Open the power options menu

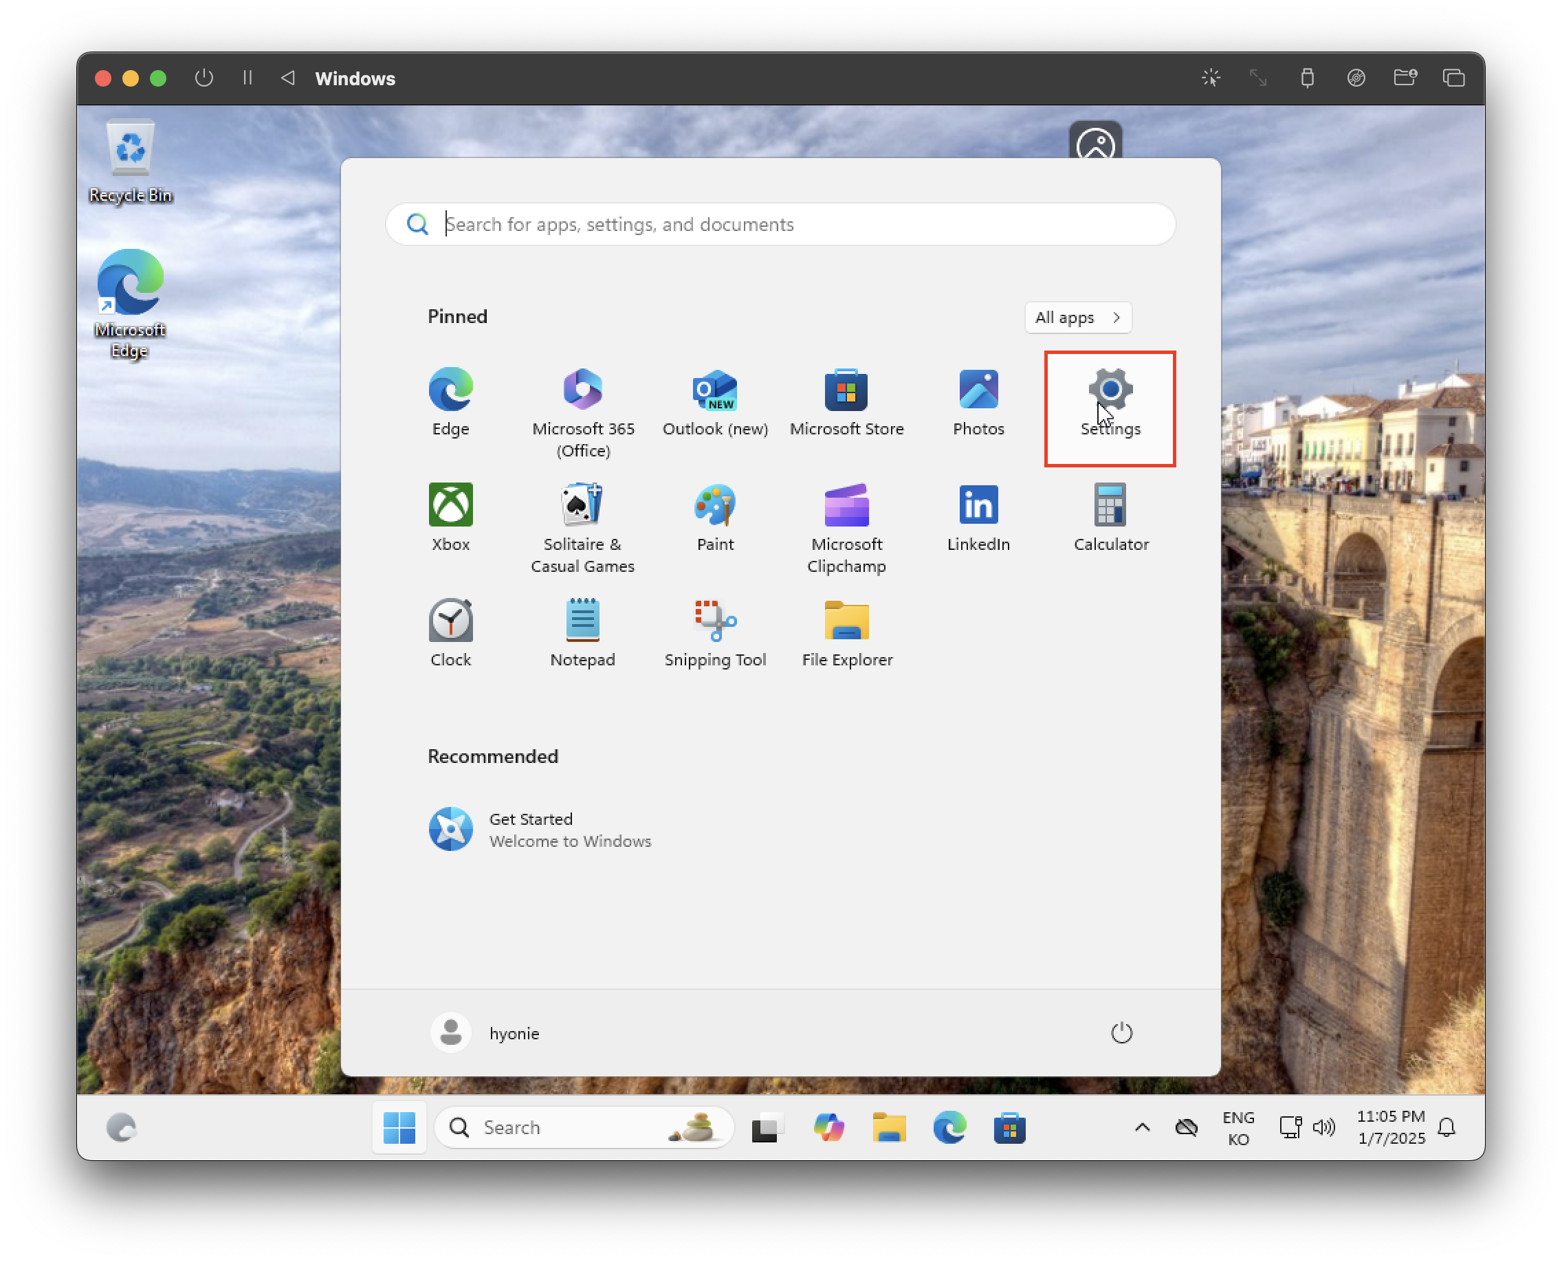pyautogui.click(x=1121, y=1033)
